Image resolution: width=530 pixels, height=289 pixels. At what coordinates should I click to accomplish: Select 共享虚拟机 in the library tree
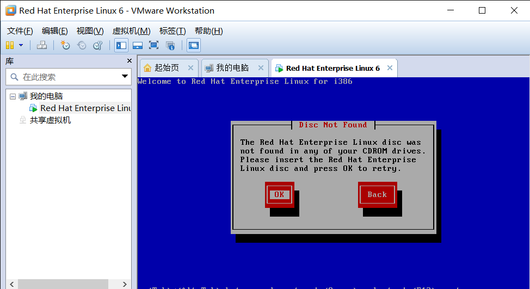coord(50,120)
